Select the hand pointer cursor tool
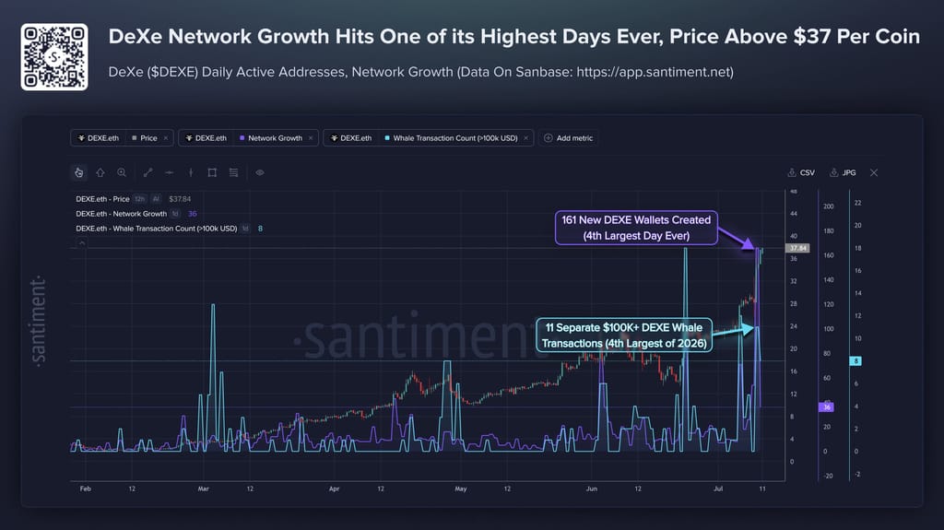Viewport: 944px width, 530px height. (x=79, y=173)
